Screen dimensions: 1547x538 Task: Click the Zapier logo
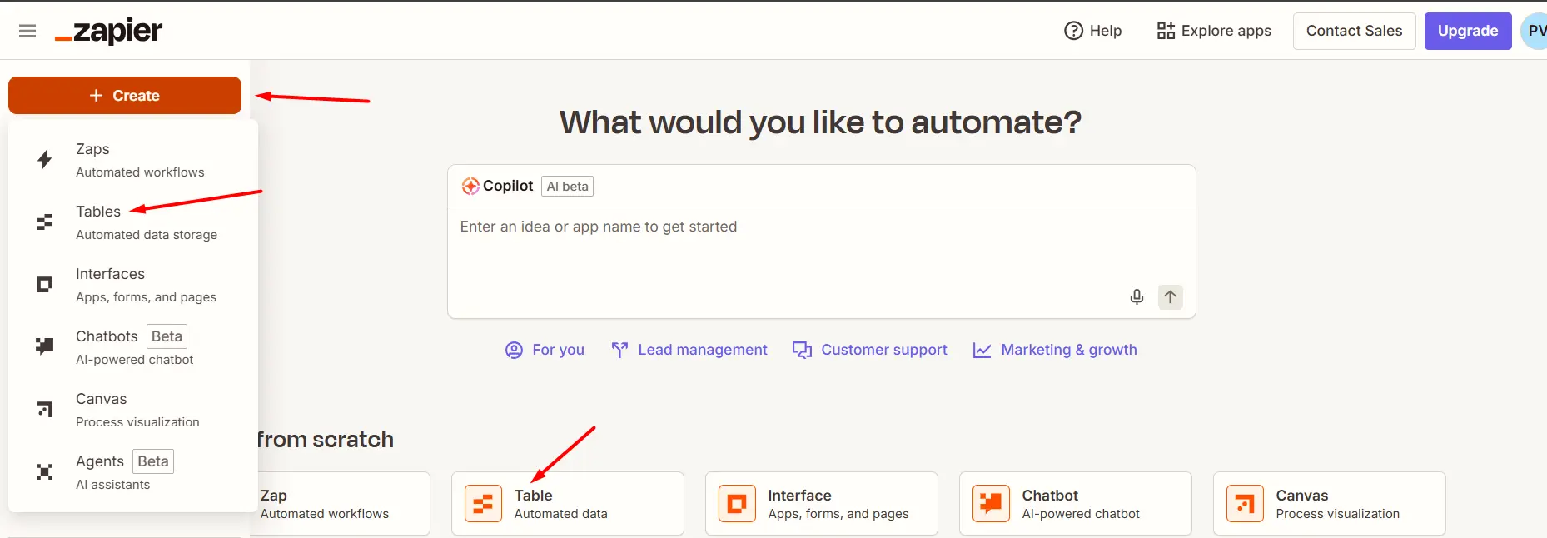coord(108,31)
